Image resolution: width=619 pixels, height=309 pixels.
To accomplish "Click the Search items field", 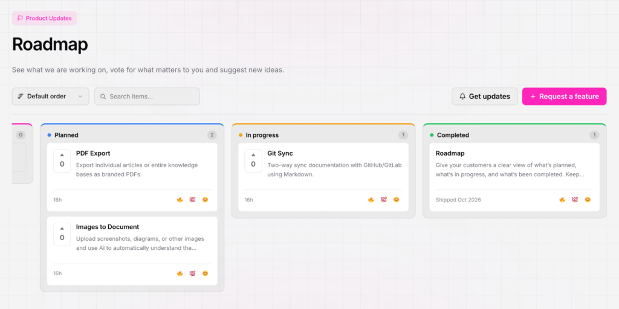I will coord(147,97).
